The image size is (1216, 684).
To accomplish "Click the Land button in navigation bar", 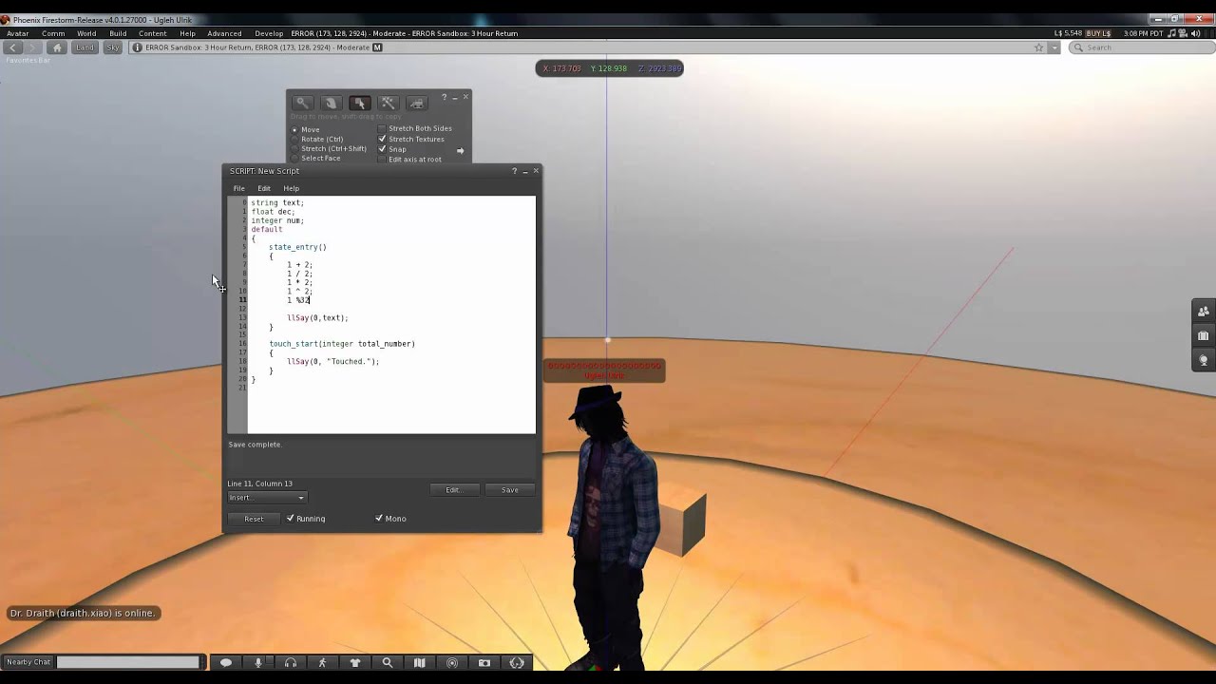I will [85, 47].
